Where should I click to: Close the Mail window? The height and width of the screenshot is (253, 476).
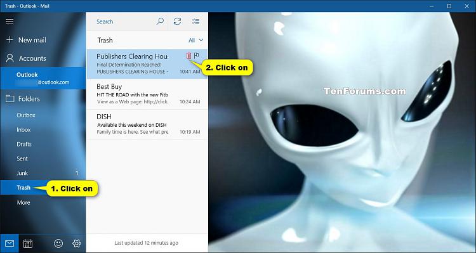[467, 6]
